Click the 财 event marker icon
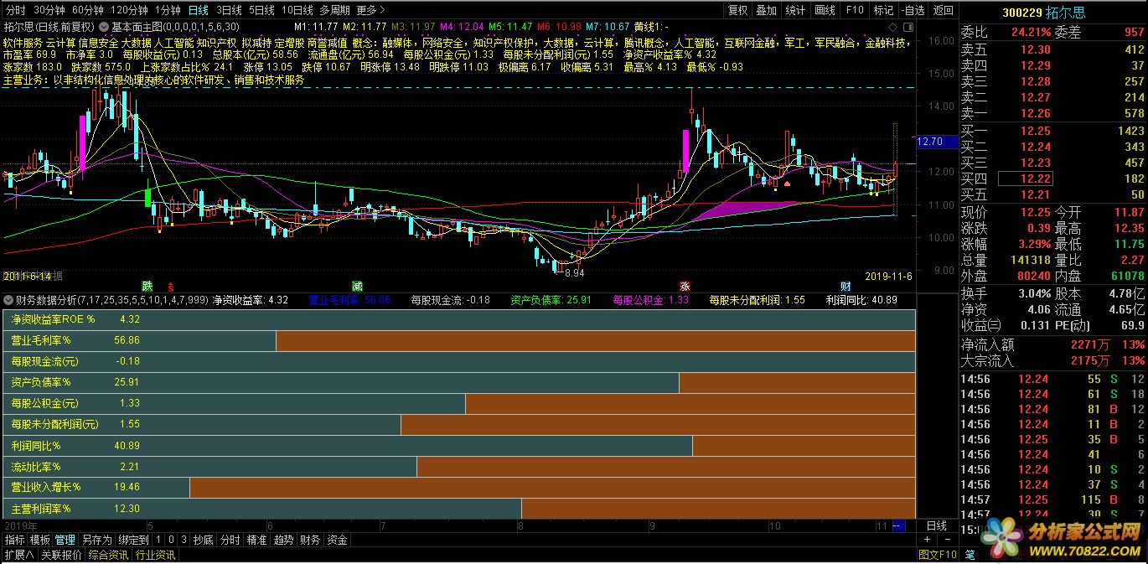This screenshot has height=564, width=1148. [845, 286]
